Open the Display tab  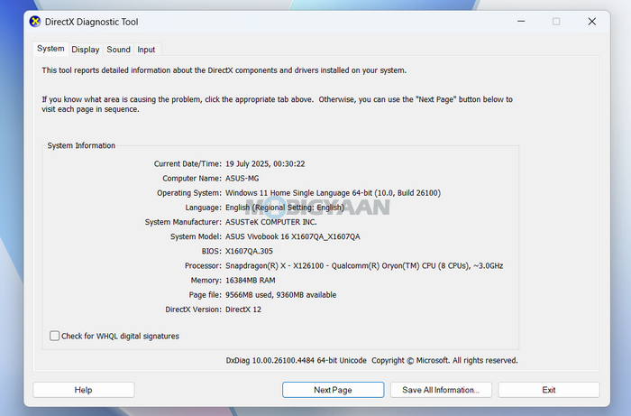(86, 50)
